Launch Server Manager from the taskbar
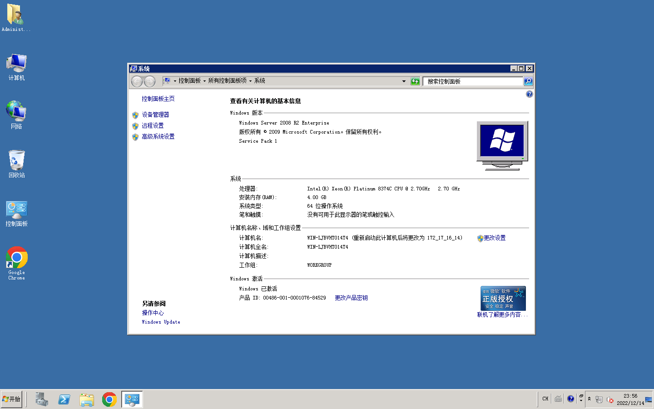Viewport: 654px width, 409px height. tap(41, 399)
